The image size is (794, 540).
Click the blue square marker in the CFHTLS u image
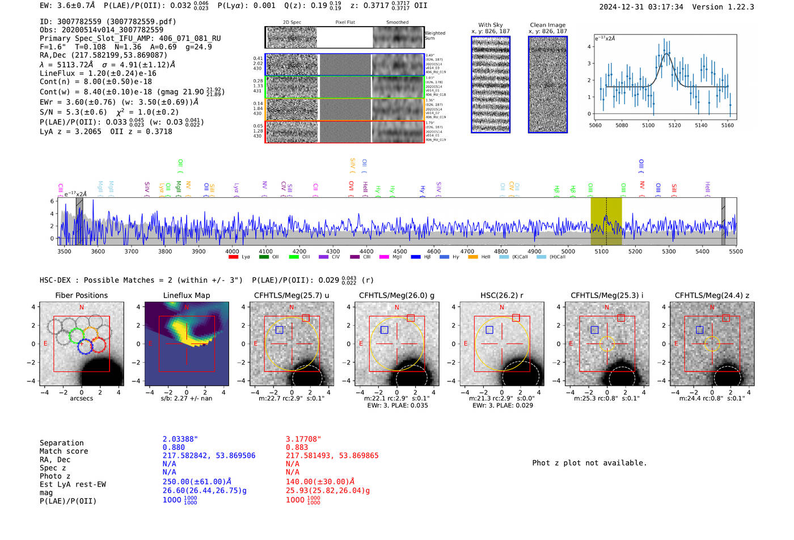tap(279, 330)
